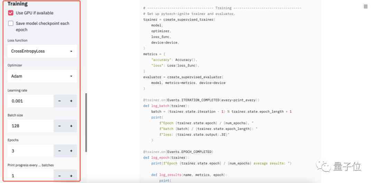The width and height of the screenshot is (373, 183).
Task: Click the 'def log_epoch(trainer):' code line
Action: 166,157
